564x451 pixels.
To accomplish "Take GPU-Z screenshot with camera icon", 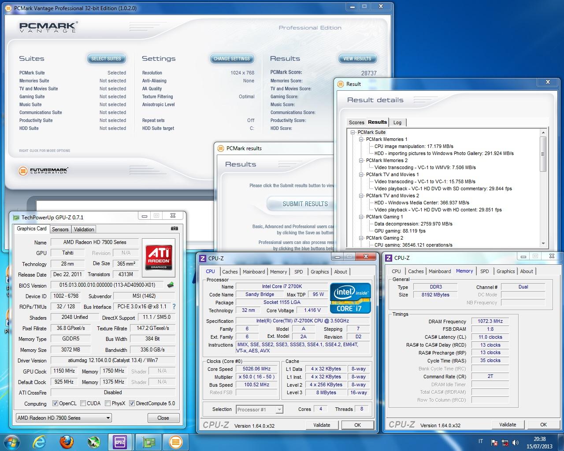I will click(x=174, y=229).
